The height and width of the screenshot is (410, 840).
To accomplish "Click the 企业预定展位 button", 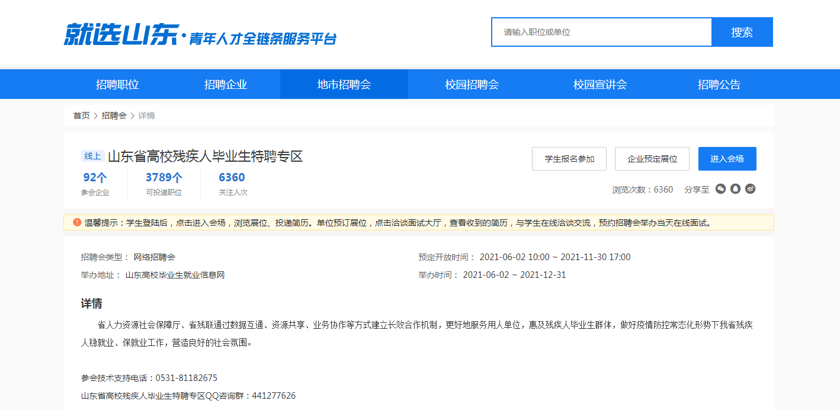I will pyautogui.click(x=652, y=159).
